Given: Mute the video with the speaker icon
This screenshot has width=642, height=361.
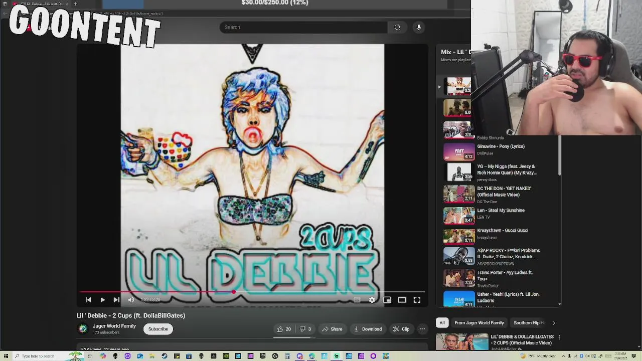Looking at the screenshot, I should (x=131, y=300).
